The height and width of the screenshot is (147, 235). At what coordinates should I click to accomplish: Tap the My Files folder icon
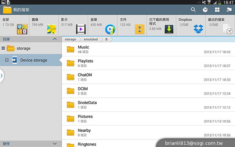point(7,10)
